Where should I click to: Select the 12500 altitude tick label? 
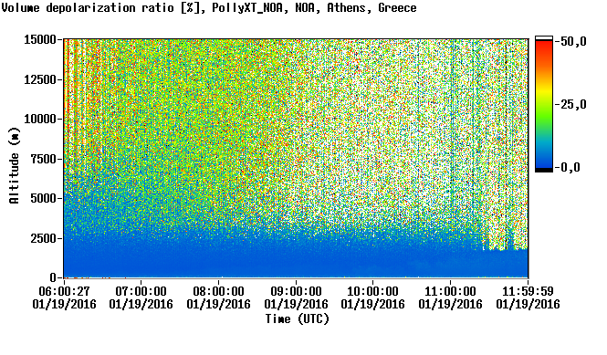coord(40,79)
